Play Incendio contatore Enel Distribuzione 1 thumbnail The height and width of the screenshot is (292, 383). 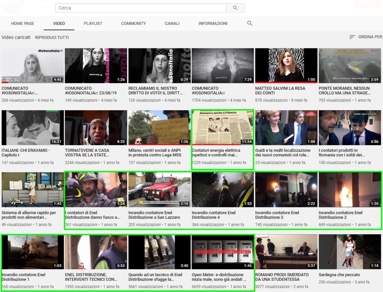coord(33,252)
